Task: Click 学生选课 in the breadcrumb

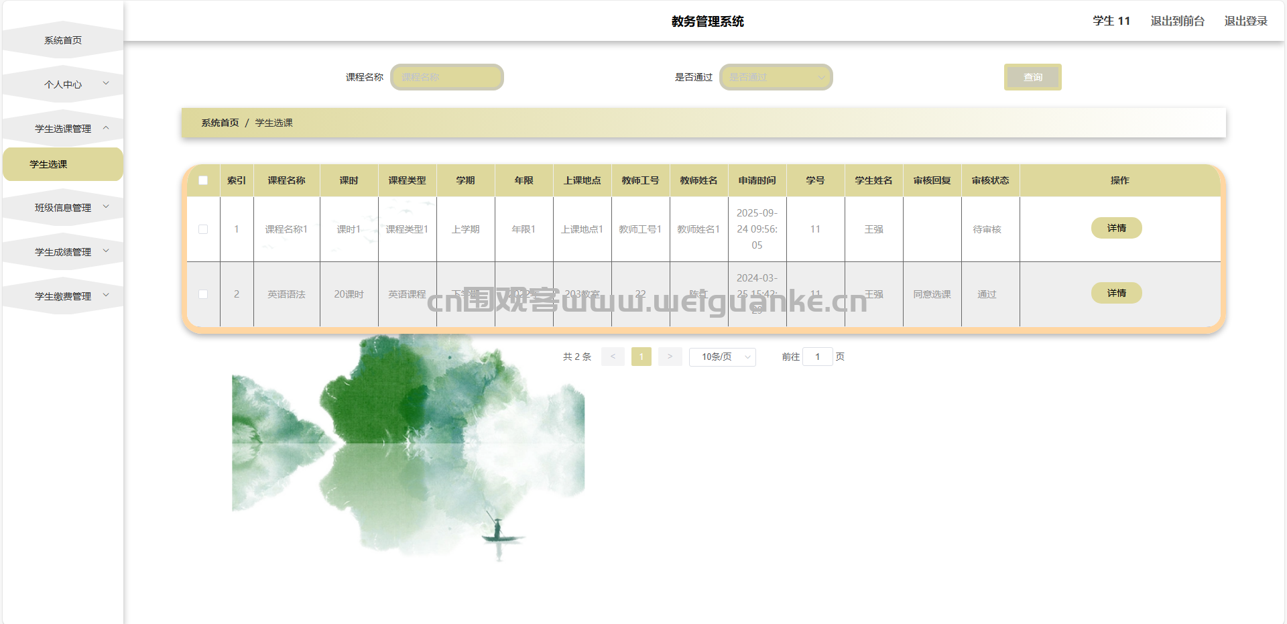Action: pyautogui.click(x=273, y=123)
